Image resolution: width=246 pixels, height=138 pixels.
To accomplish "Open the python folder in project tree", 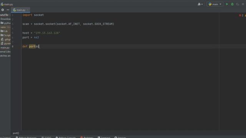I will 5,23.
